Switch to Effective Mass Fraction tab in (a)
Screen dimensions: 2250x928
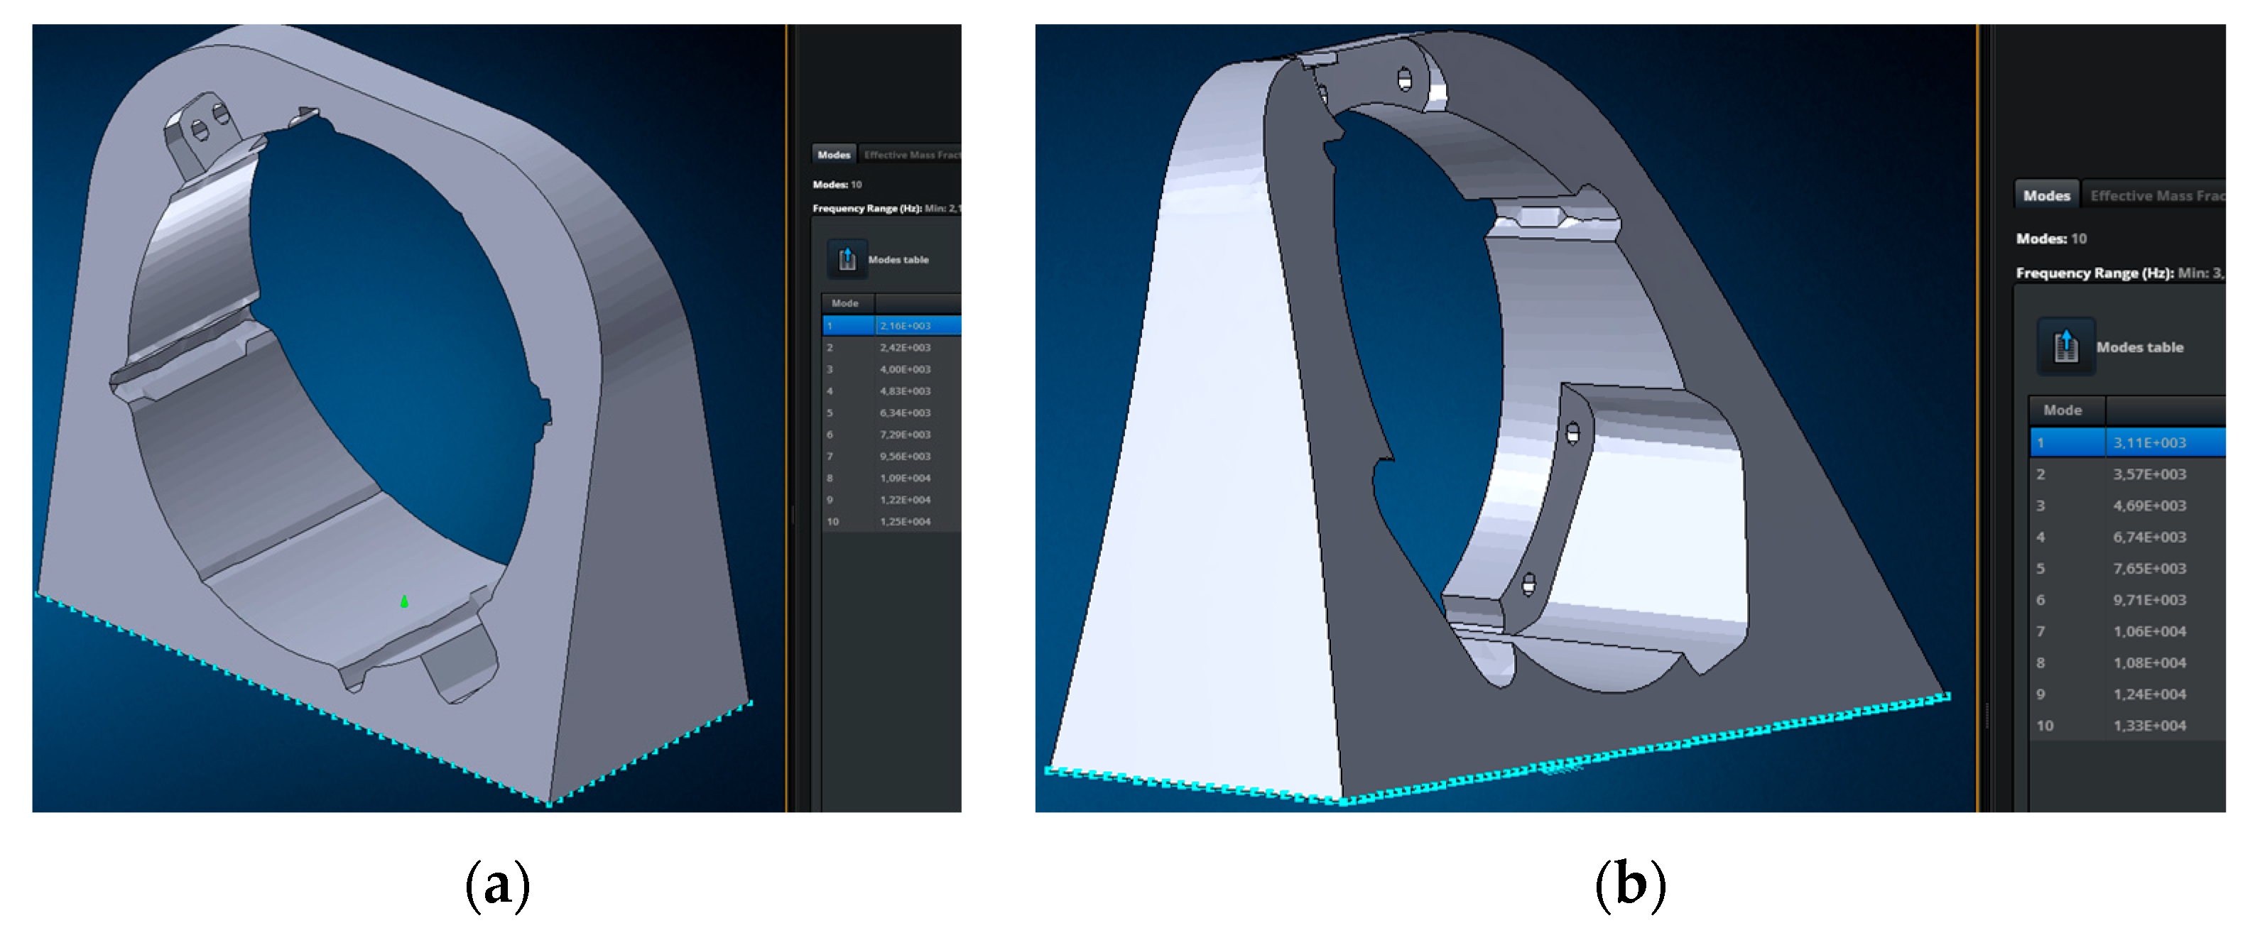coord(911,155)
